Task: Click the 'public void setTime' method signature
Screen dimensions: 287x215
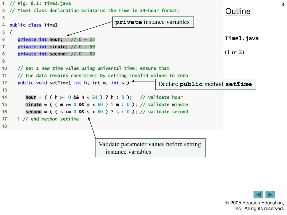Action: (73, 83)
